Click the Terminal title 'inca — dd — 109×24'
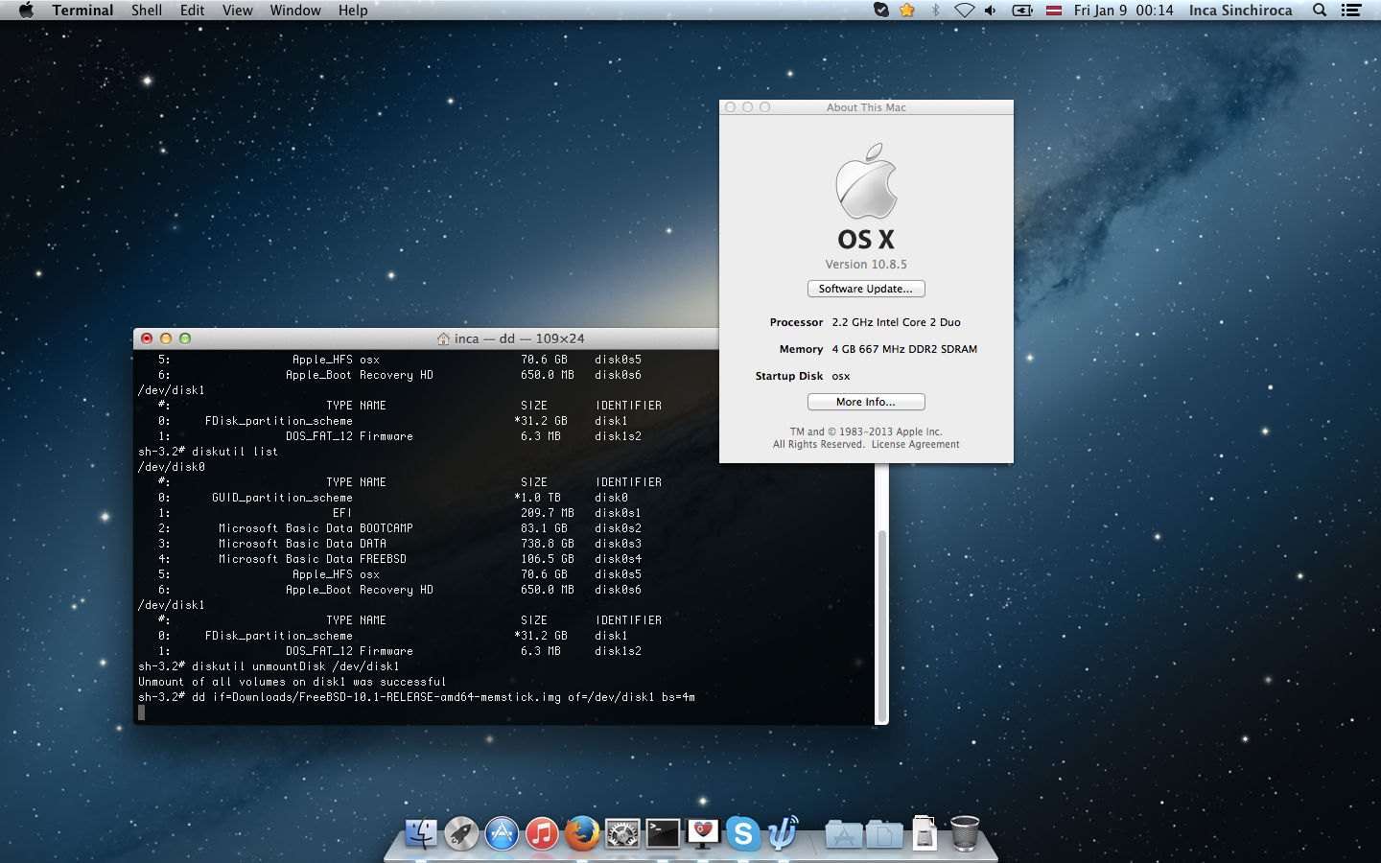The image size is (1381, 863). pyautogui.click(x=519, y=338)
